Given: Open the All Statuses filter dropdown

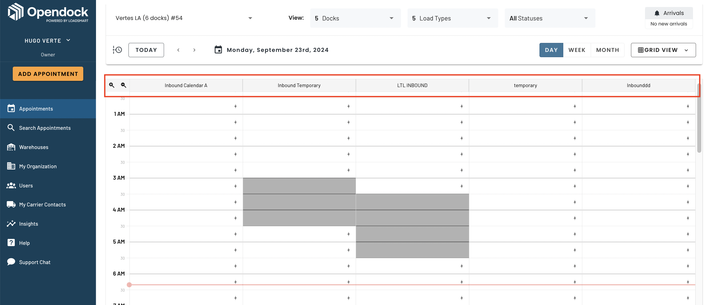Looking at the screenshot, I should coord(550,18).
